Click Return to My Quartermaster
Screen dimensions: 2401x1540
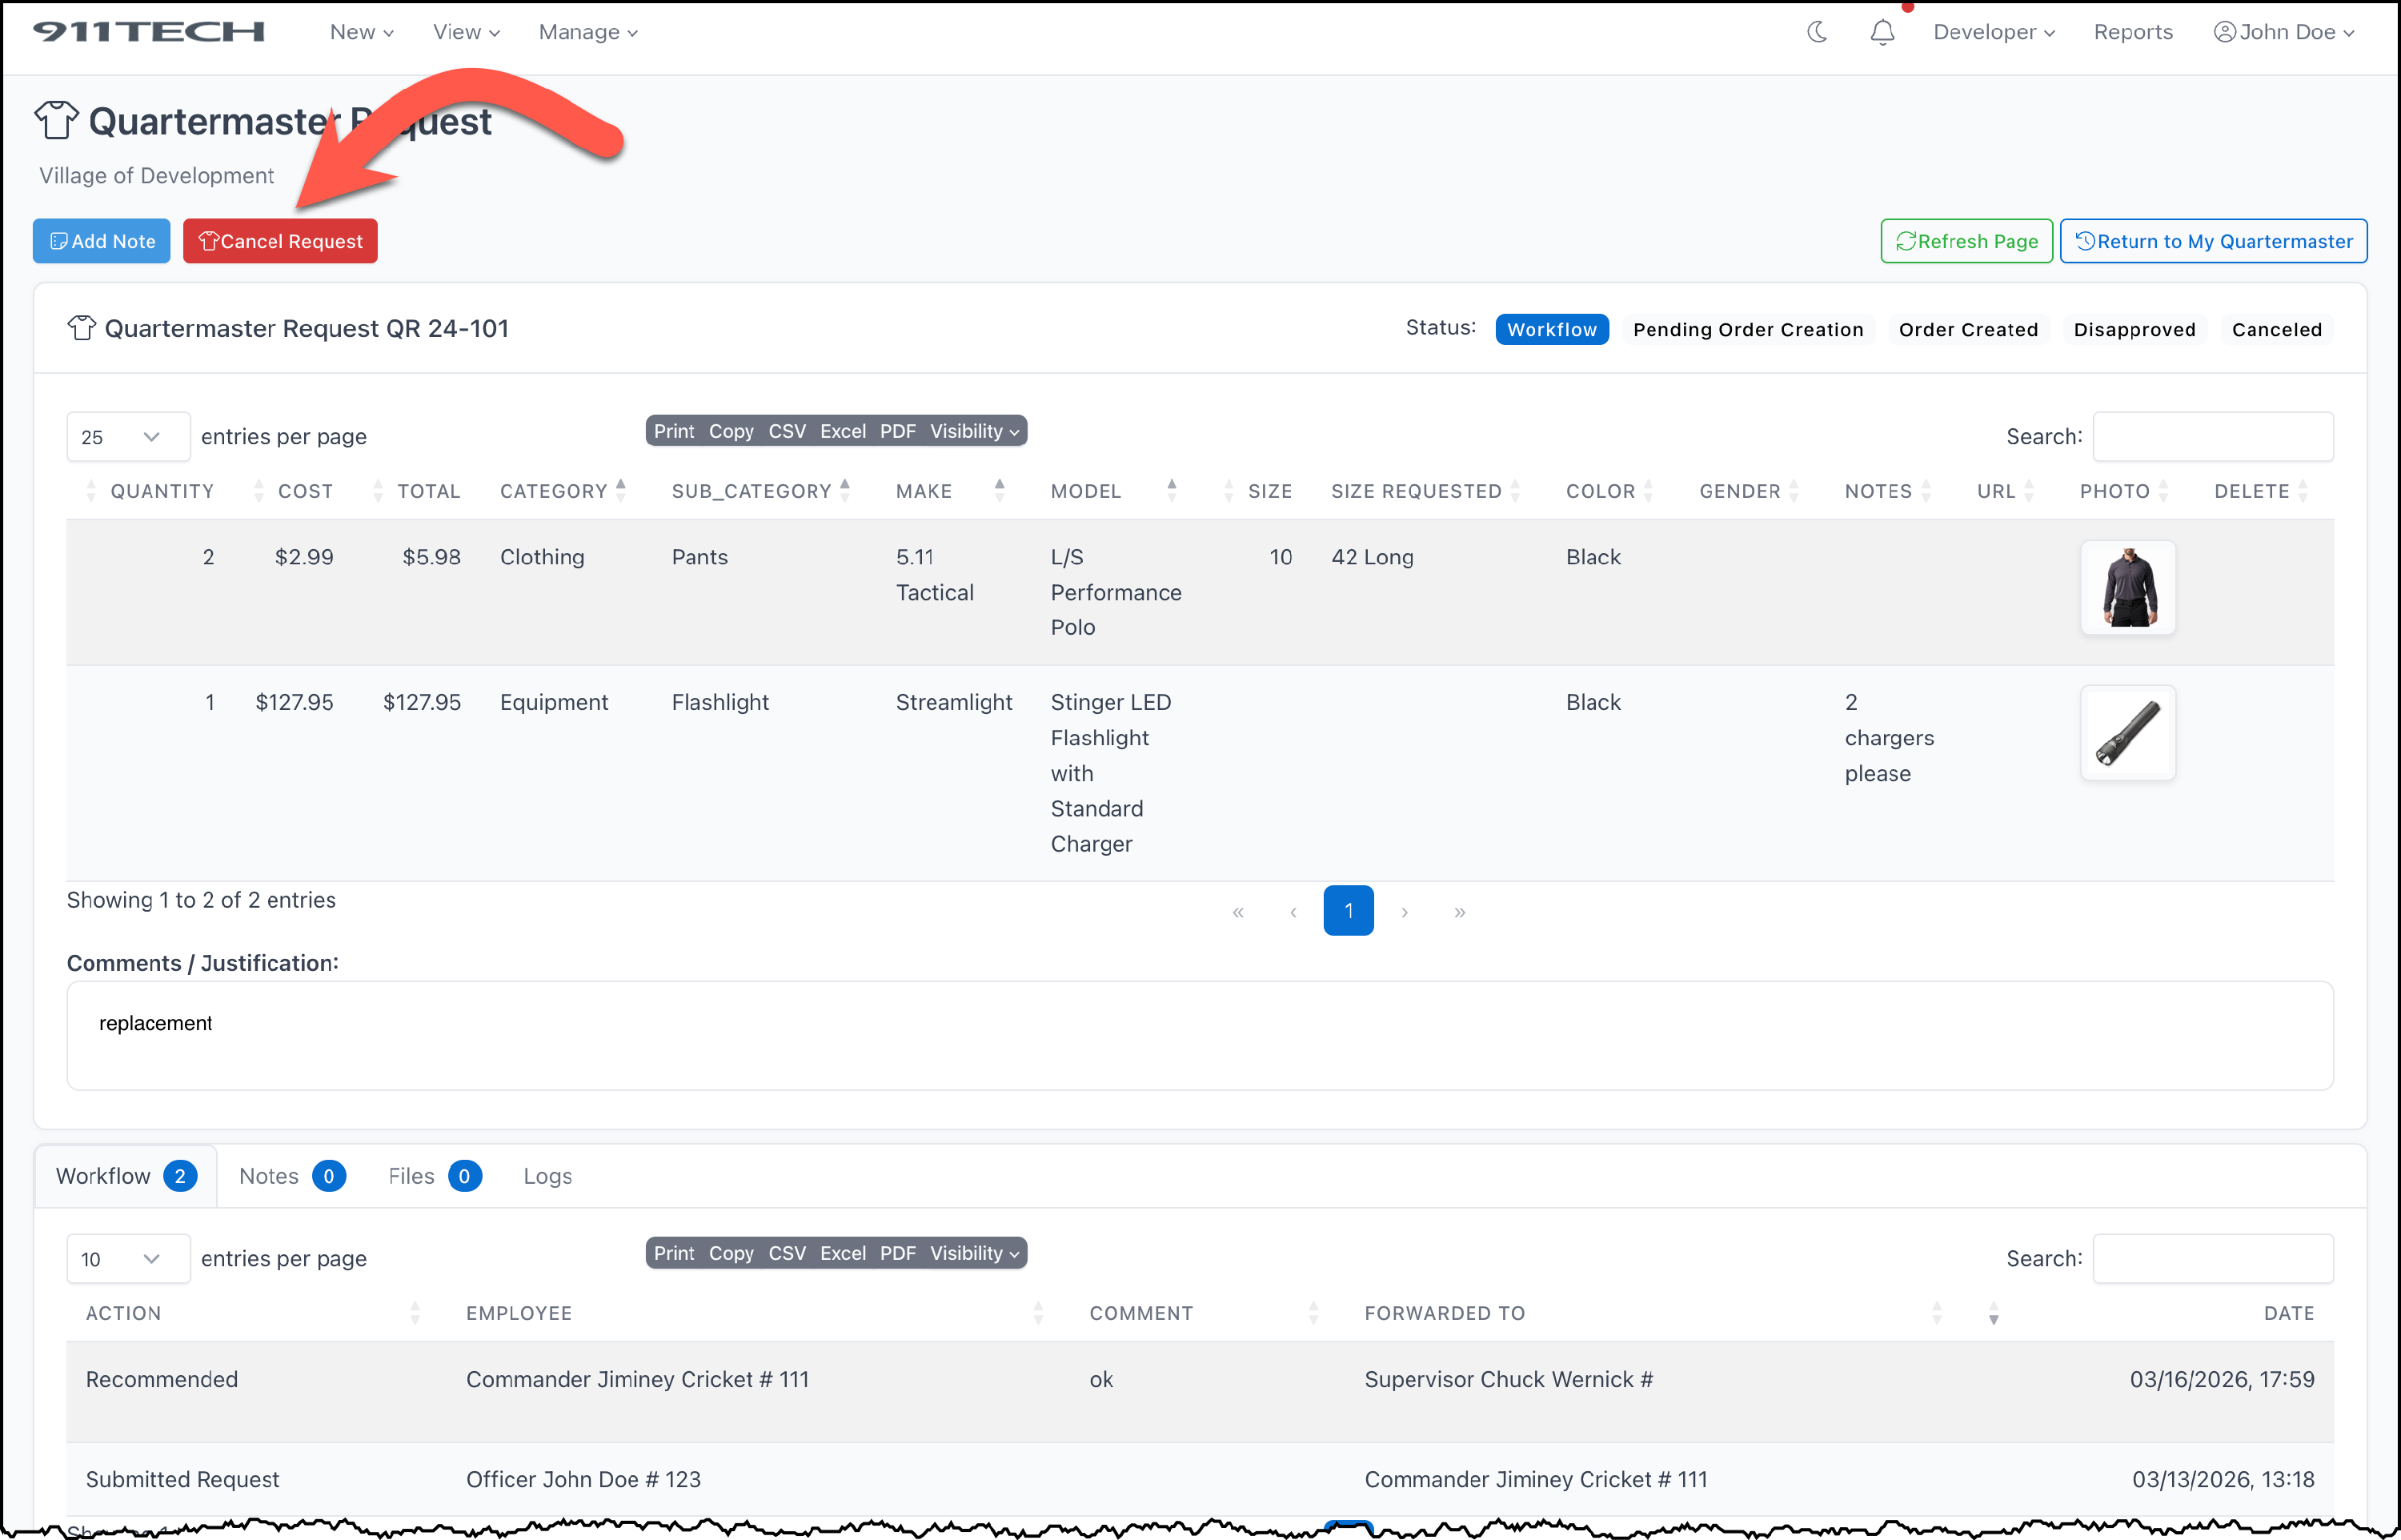[x=2213, y=241]
